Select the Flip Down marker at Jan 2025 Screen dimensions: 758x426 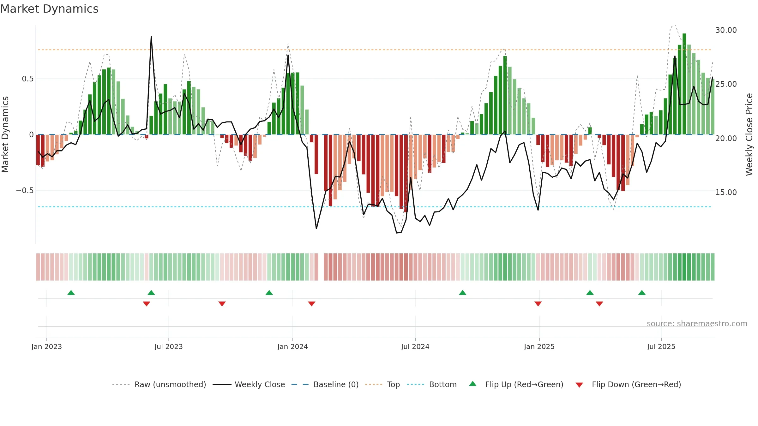pyautogui.click(x=538, y=304)
